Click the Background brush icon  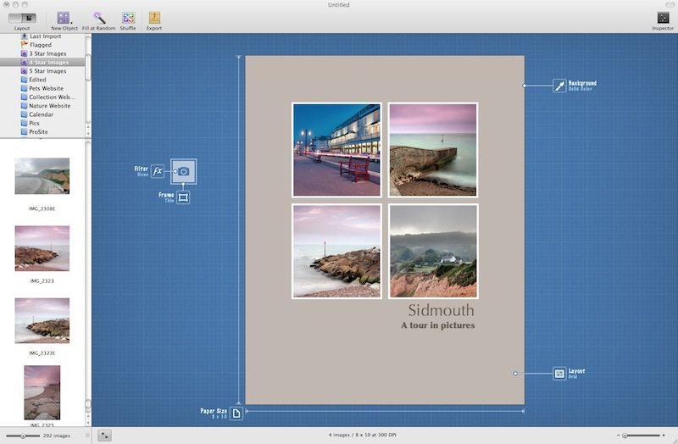click(x=559, y=86)
